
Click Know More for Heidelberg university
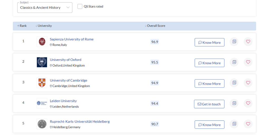point(209,125)
